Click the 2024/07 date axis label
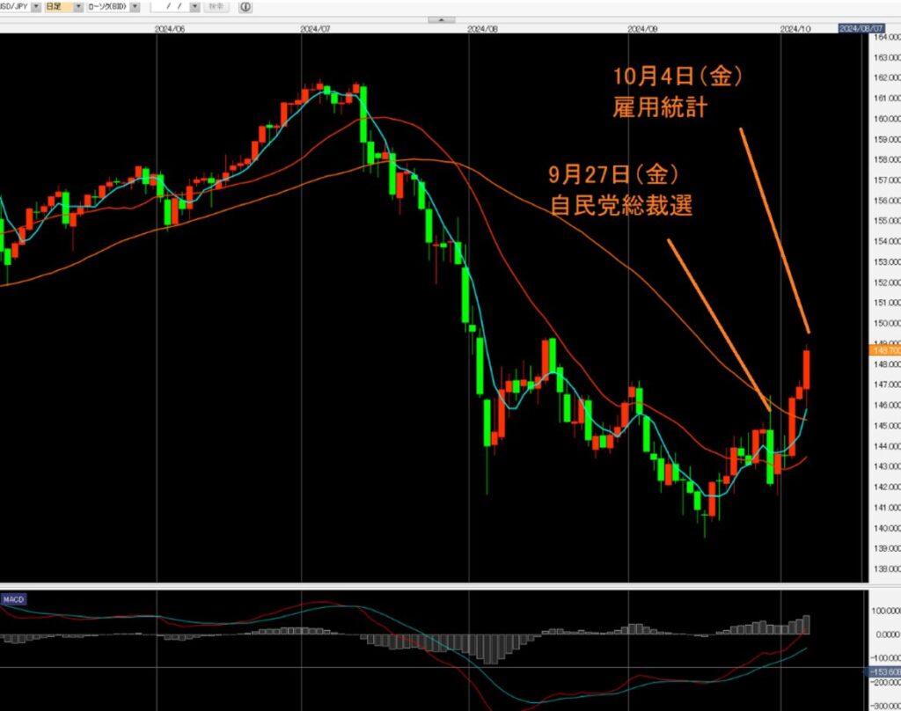This screenshot has width=901, height=711. click(314, 28)
